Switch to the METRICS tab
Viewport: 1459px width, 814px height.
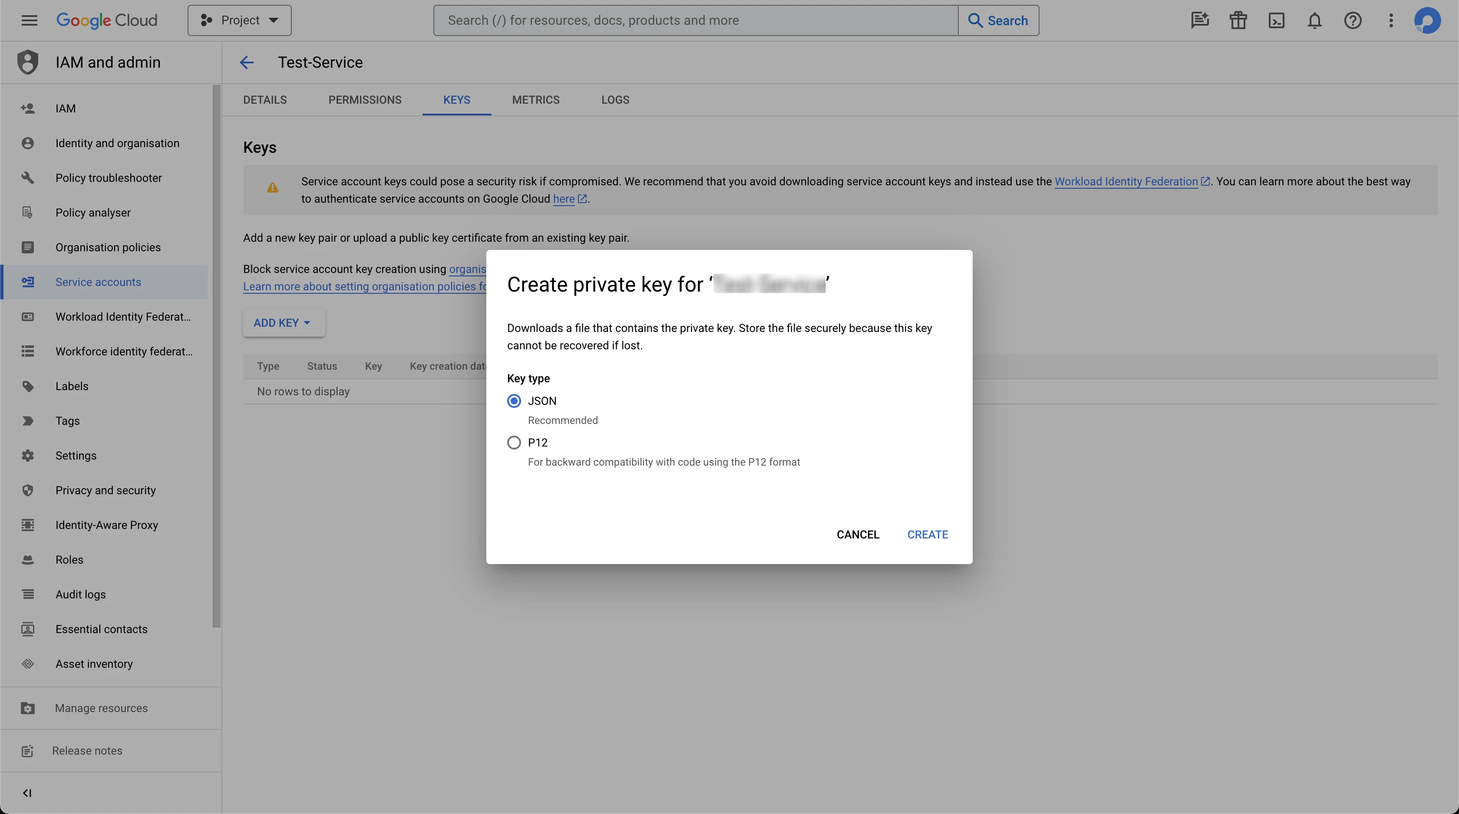tap(535, 100)
